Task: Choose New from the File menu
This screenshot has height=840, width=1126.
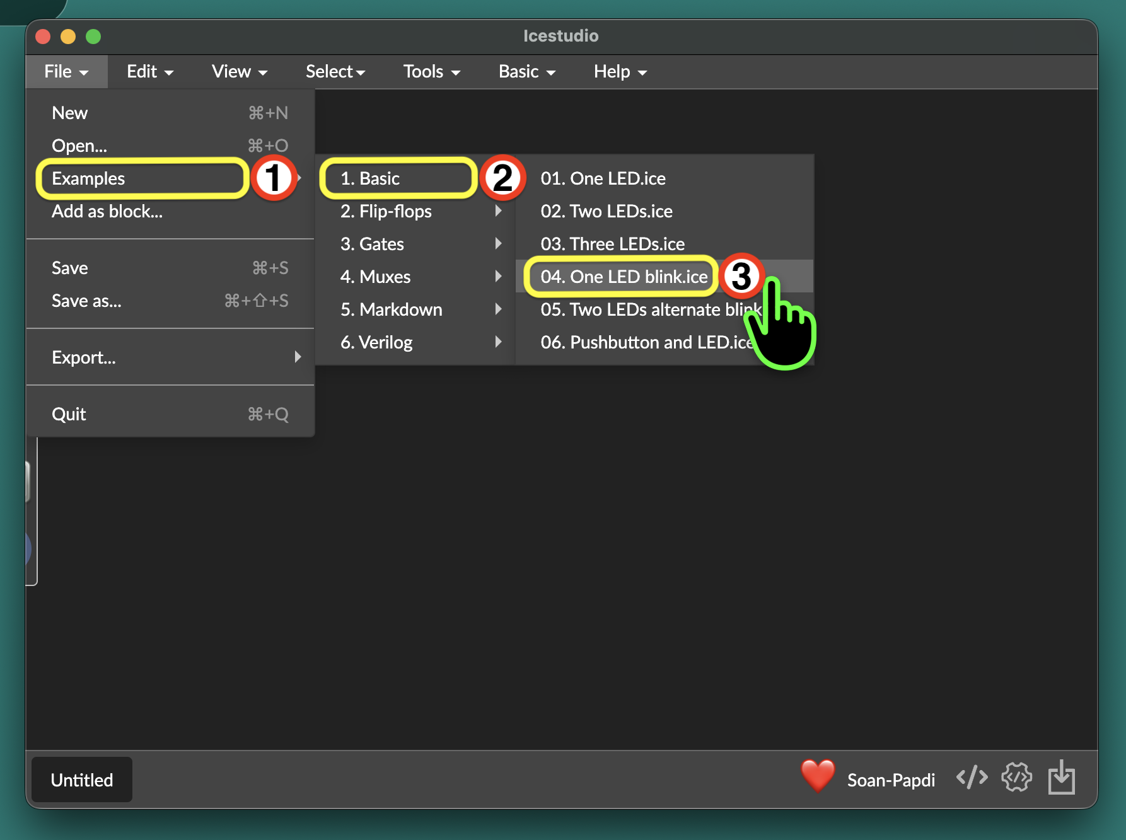Action: click(x=170, y=113)
